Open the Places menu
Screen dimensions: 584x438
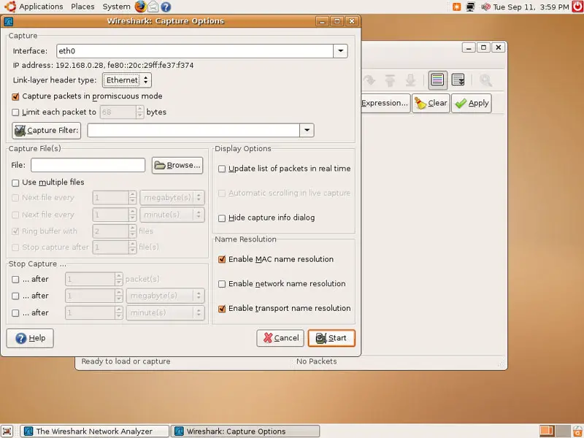tap(82, 7)
